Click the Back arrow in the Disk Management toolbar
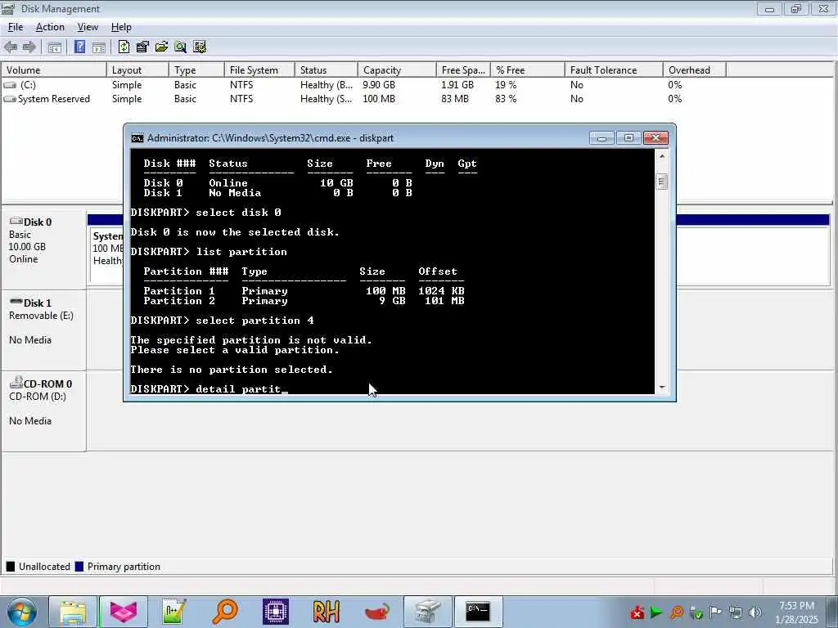 tap(10, 47)
